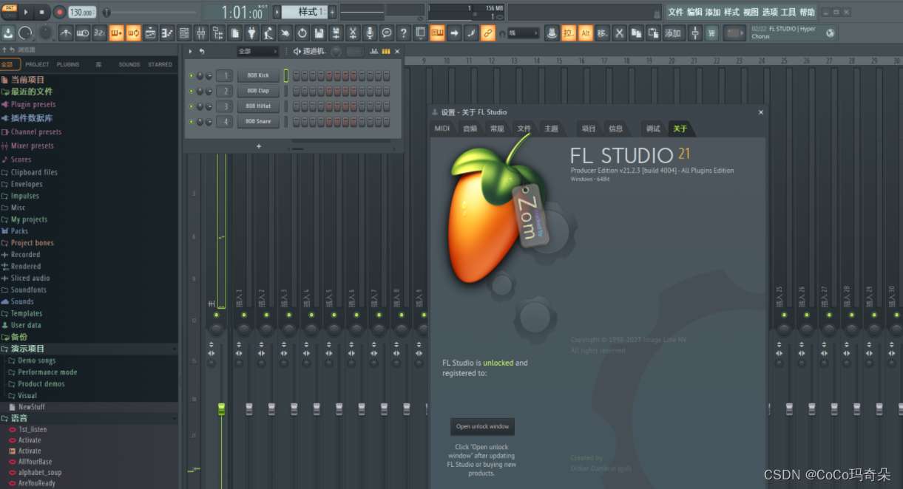Open the 添加 menu in the menu bar
The width and height of the screenshot is (903, 489).
point(713,13)
